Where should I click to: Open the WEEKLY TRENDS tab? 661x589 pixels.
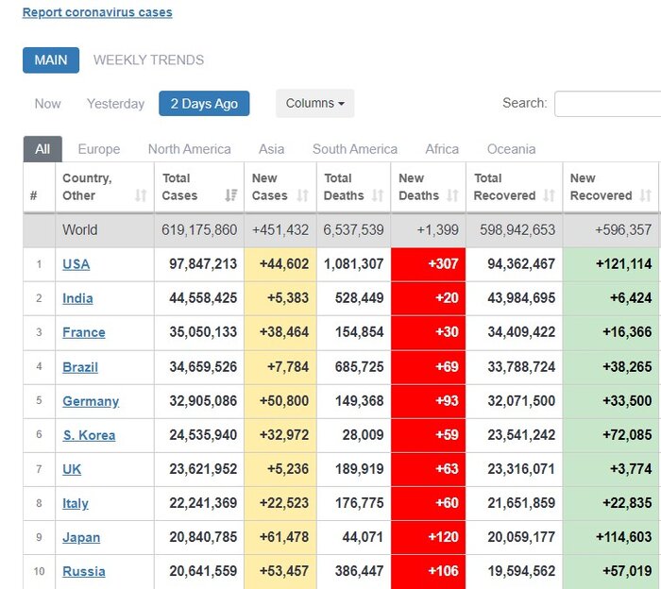click(148, 60)
